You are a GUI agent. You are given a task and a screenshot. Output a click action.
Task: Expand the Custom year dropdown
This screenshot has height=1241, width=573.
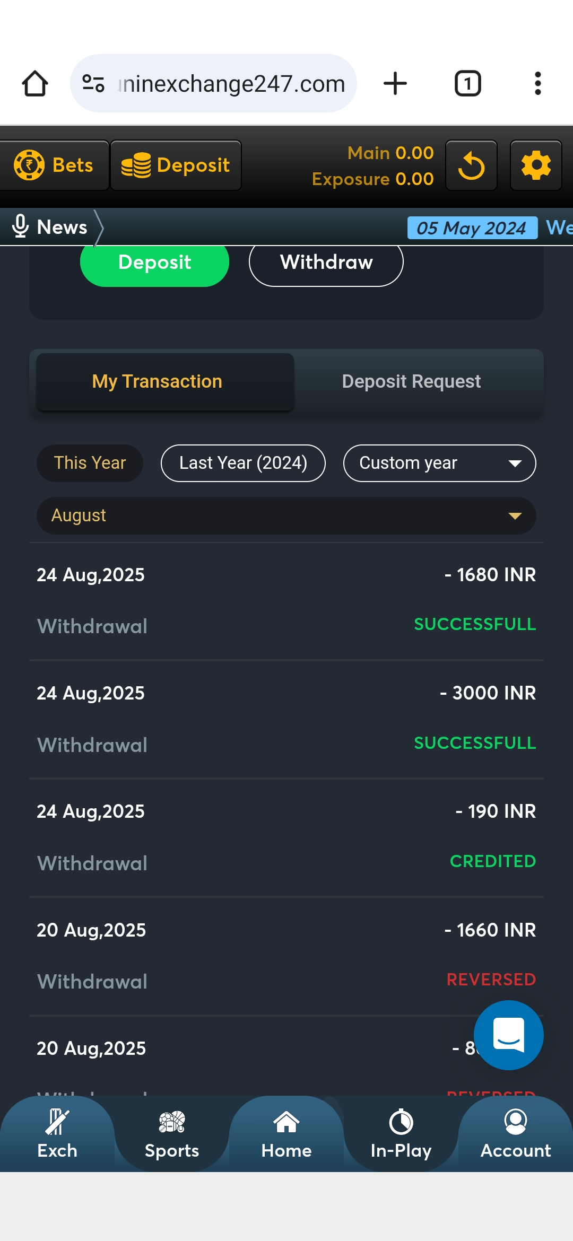pyautogui.click(x=439, y=463)
